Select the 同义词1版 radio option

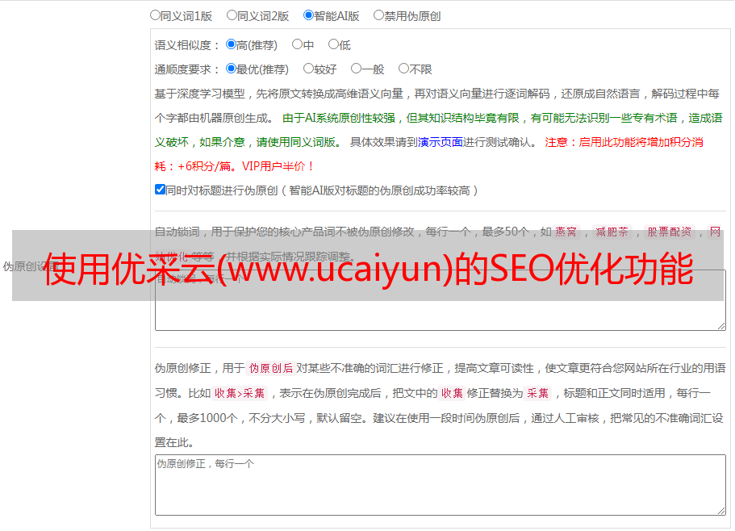click(x=155, y=15)
